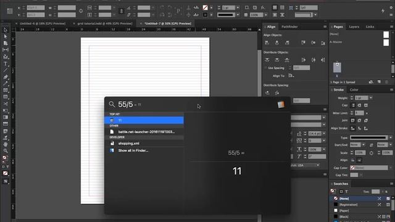The width and height of the screenshot is (395, 222).
Task: Open Swatches panel flyout menu
Action: [x=392, y=184]
